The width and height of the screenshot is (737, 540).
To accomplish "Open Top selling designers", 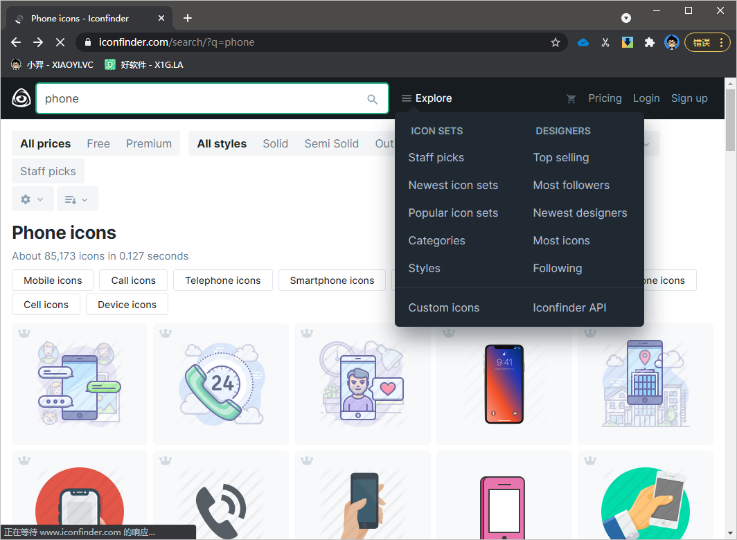I will point(561,157).
